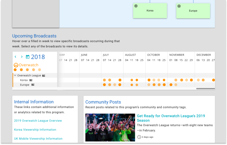Select the Europe broadcast dot for July 14
This screenshot has width=227, height=145.
(109, 85)
